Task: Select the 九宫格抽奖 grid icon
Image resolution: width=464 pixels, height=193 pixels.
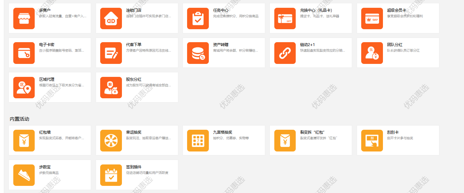Action: point(198,140)
